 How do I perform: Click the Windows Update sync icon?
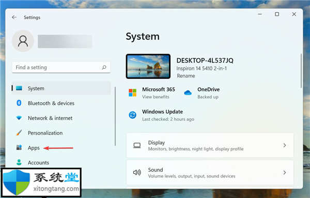[x=132, y=115]
